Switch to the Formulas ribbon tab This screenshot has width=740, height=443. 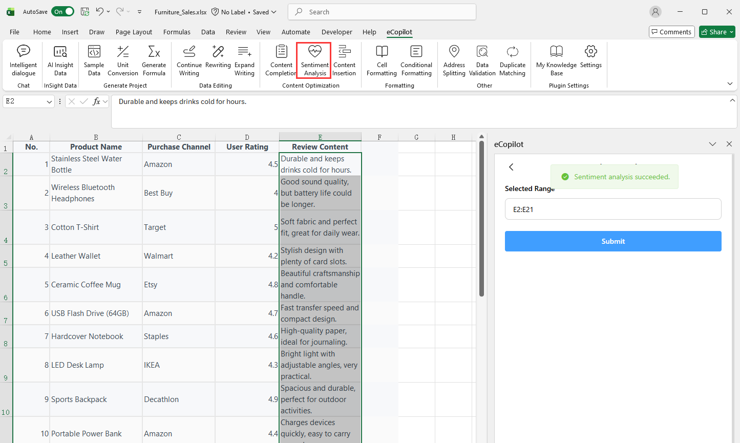177,32
